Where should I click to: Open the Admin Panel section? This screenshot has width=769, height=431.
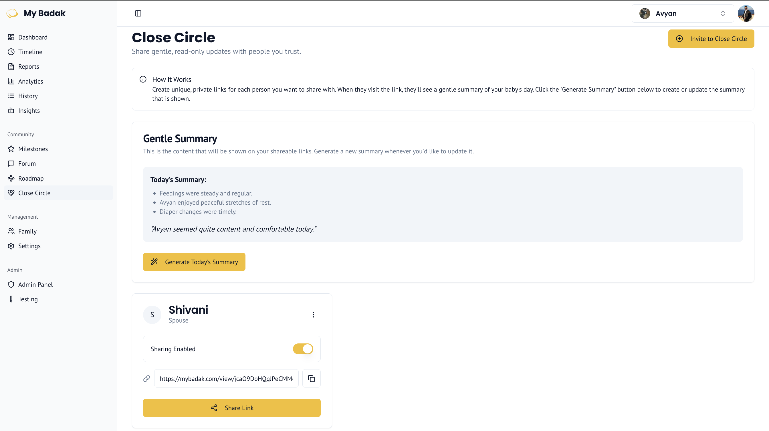[x=35, y=284]
